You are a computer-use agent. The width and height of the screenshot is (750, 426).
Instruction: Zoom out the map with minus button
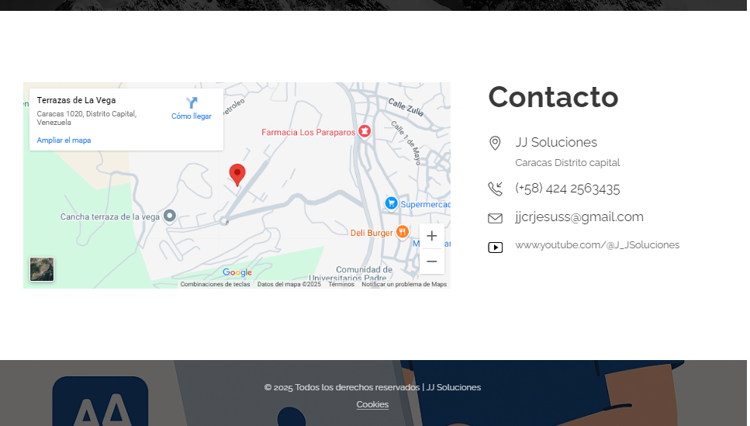click(432, 261)
